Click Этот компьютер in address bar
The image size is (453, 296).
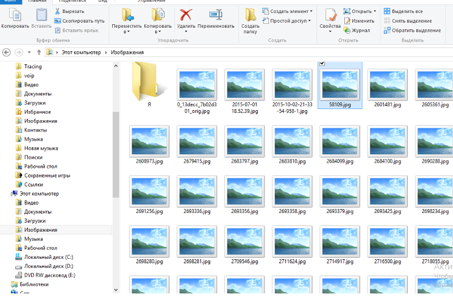click(81, 53)
